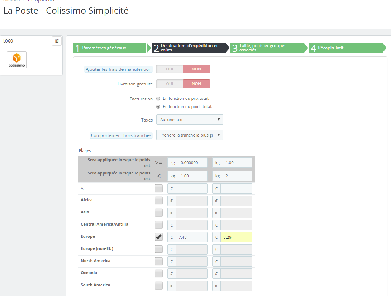Edit second range minimum weight 1.00
The width and height of the screenshot is (391, 296).
pyautogui.click(x=237, y=163)
